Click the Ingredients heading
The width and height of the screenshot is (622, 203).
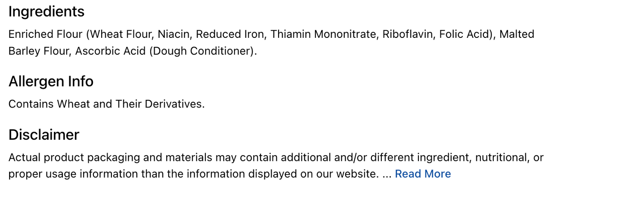[46, 12]
